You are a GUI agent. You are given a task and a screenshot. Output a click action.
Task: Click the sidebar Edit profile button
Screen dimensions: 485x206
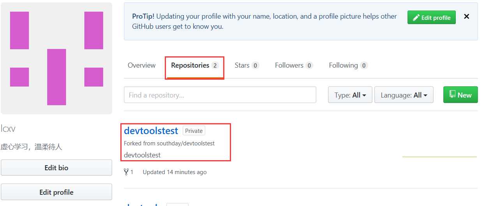pyautogui.click(x=56, y=192)
